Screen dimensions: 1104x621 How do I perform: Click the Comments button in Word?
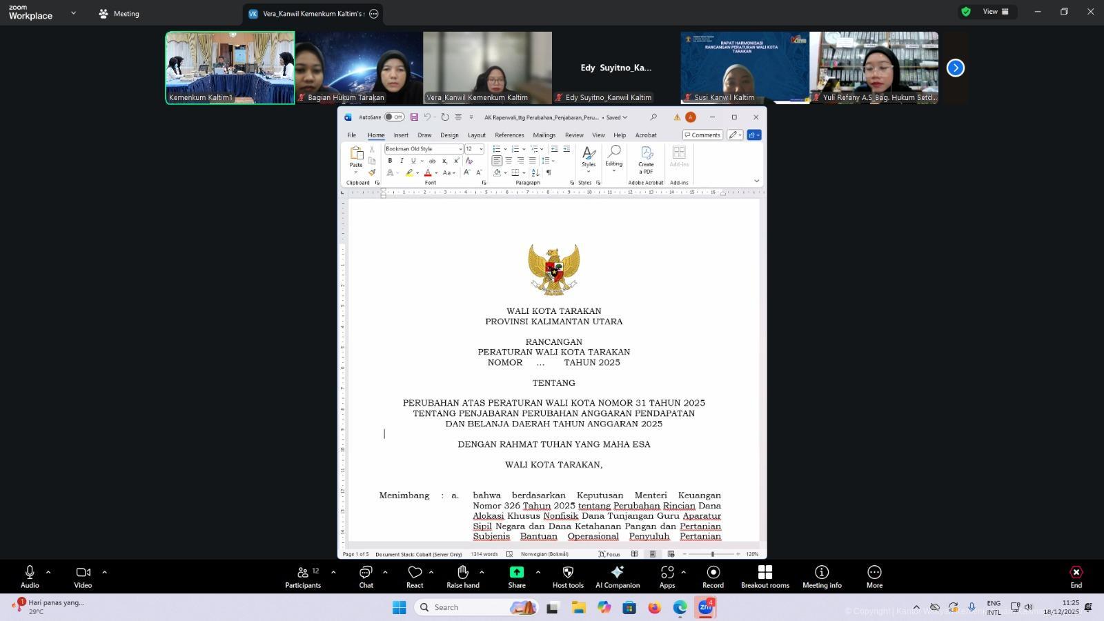[702, 135]
